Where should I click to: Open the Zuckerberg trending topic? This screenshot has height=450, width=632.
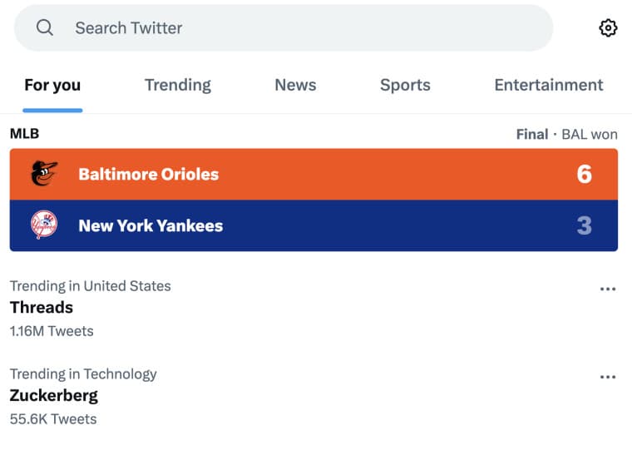[x=53, y=395]
